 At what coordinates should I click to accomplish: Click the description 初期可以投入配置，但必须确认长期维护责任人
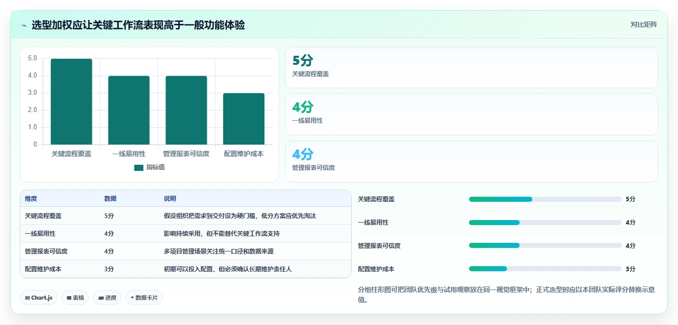tap(228, 269)
